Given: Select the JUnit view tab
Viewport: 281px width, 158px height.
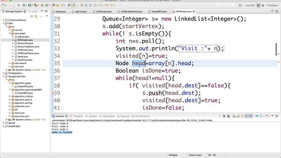Looking at the screenshot, I should pos(33,11).
